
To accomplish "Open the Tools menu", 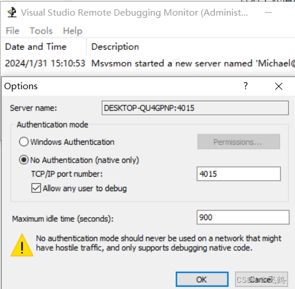I will (x=41, y=31).
